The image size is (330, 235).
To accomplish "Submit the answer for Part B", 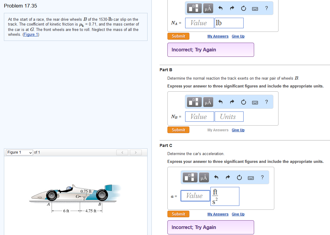I will pyautogui.click(x=178, y=130).
